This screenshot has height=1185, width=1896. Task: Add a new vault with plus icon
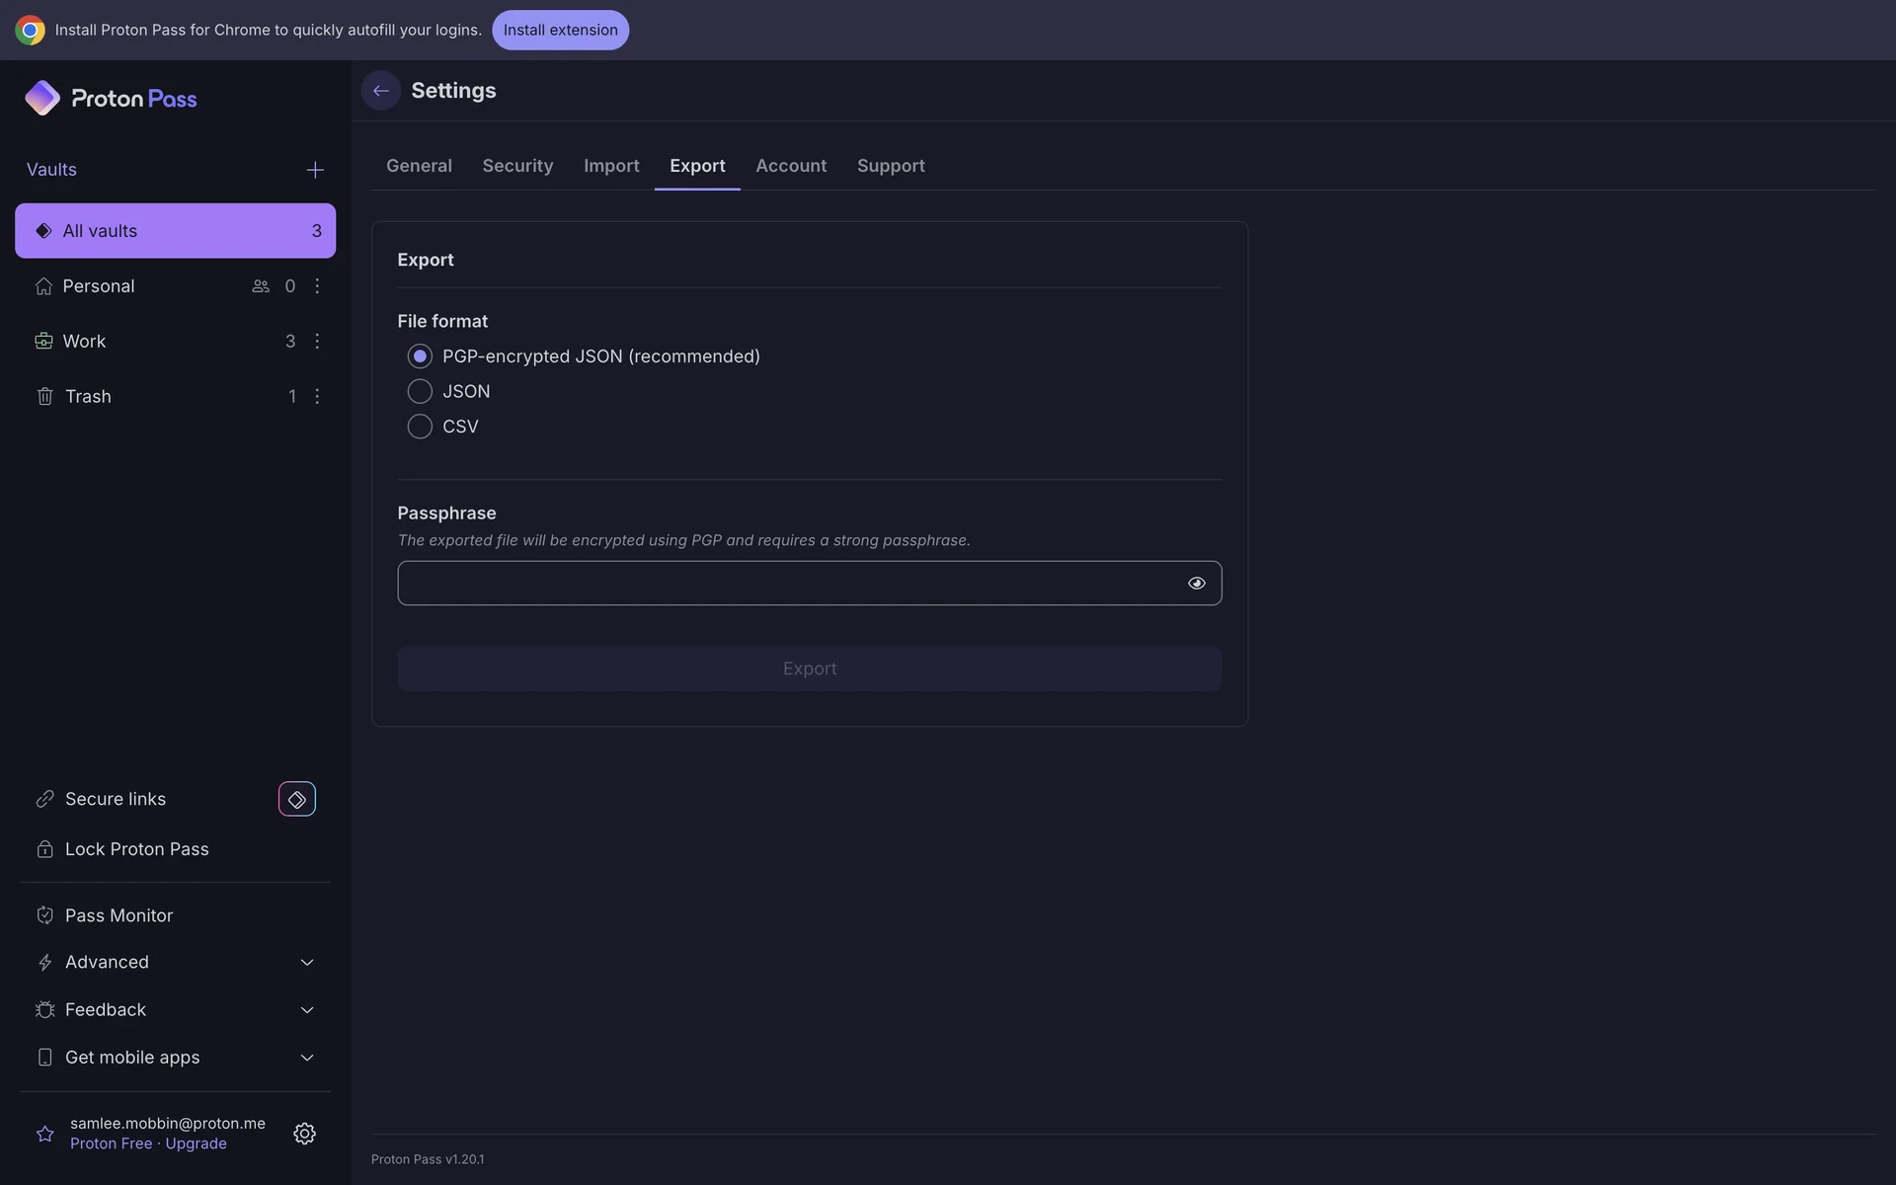(x=315, y=170)
